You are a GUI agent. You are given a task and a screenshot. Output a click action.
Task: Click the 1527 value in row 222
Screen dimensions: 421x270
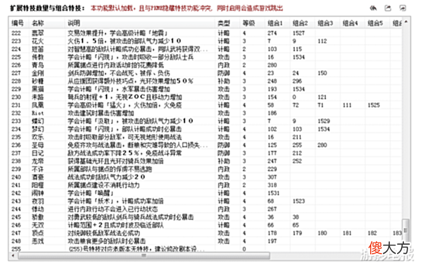tap(299, 33)
